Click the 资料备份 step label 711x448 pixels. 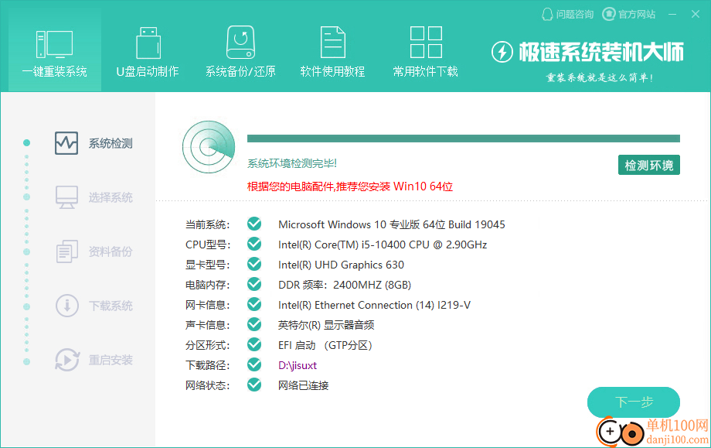coord(111,251)
